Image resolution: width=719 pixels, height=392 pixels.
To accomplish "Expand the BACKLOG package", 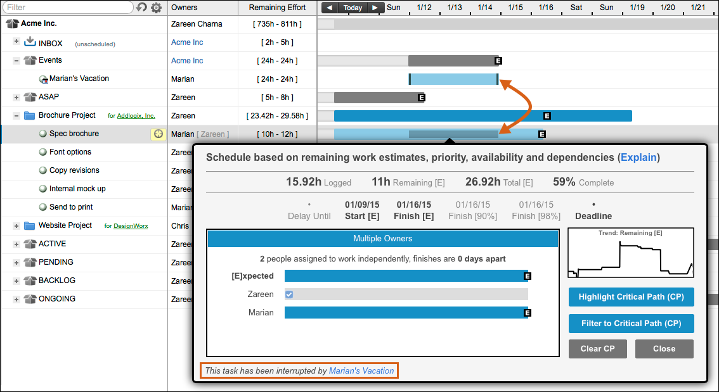I will point(16,281).
